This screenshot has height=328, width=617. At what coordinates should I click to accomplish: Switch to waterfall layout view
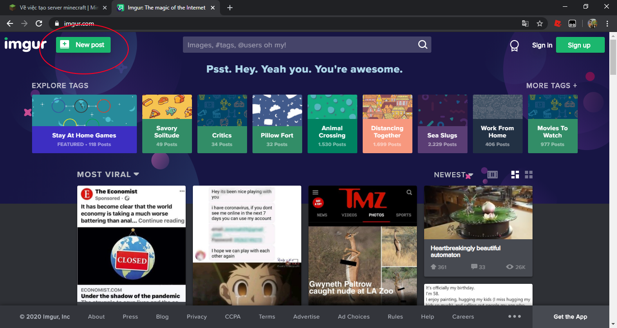click(515, 174)
